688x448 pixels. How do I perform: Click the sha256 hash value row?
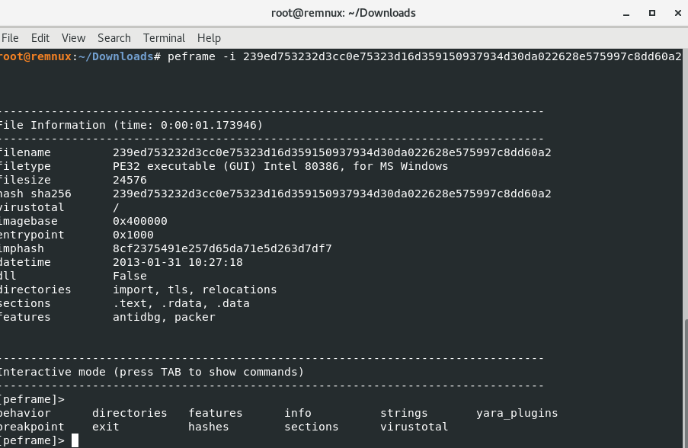pyautogui.click(x=331, y=194)
